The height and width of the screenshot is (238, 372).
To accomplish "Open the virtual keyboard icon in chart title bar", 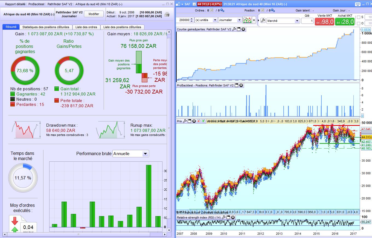I will tap(358, 4).
